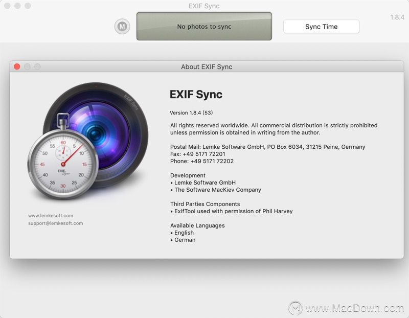The height and width of the screenshot is (318, 409).
Task: Click the 'Version 1.8.4 (53)' text
Action: coord(191,112)
